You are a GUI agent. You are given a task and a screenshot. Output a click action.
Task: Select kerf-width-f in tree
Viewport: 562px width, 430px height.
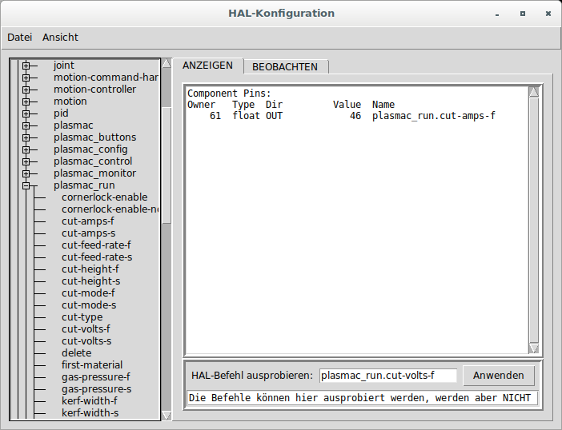89,401
